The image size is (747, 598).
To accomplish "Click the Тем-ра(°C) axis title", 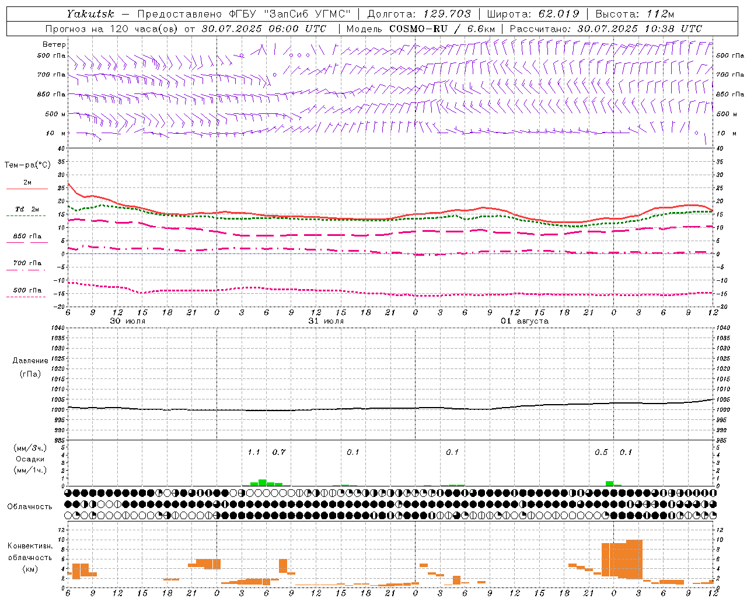I will (x=27, y=165).
